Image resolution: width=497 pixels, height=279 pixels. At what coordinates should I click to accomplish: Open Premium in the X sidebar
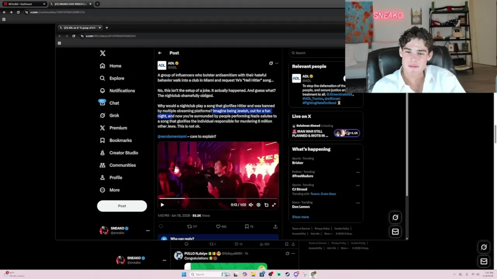(x=113, y=128)
